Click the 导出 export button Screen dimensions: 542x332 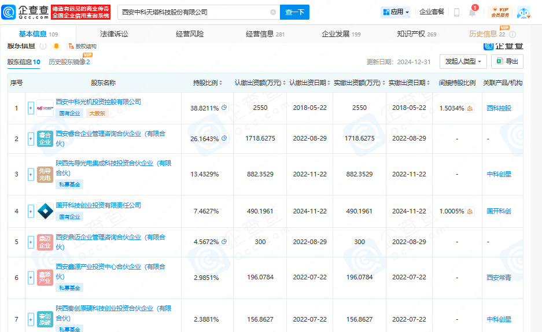click(507, 61)
